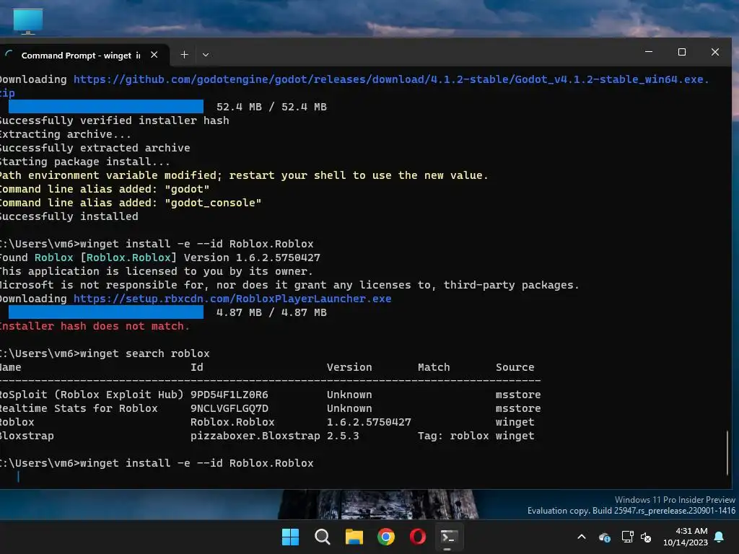Screen dimensions: 739x554
Task: Show hidden system tray icons
Action: point(582,537)
